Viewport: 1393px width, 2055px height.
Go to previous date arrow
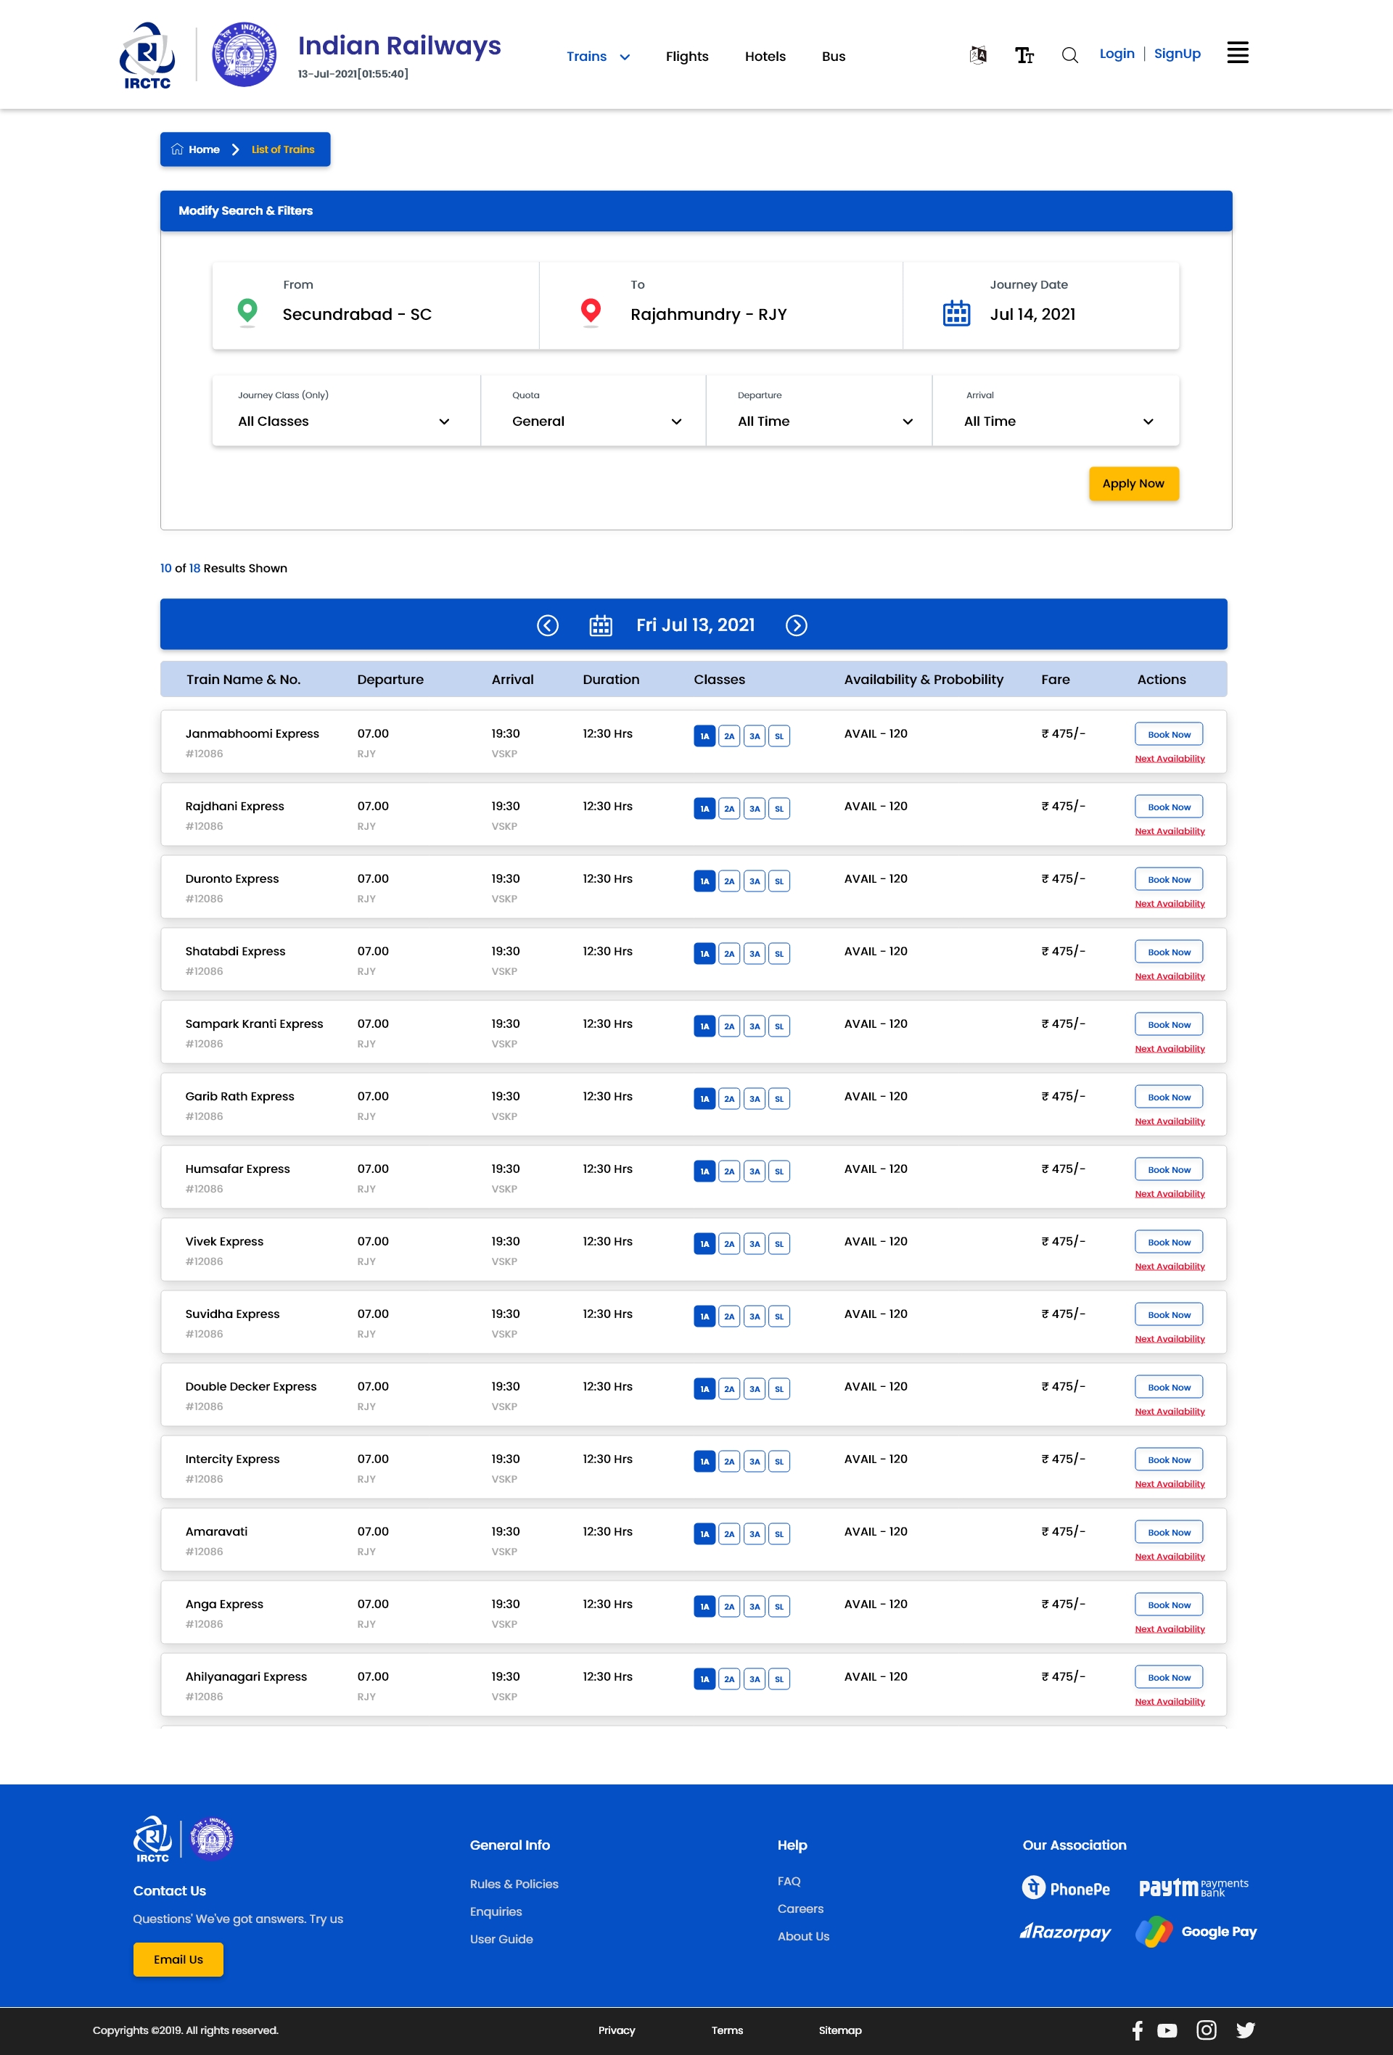pos(548,625)
